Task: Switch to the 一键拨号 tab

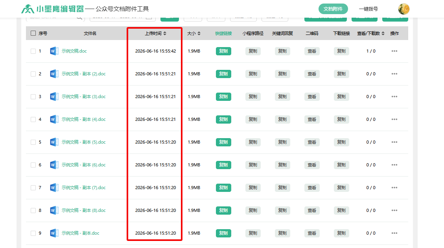Action: (x=368, y=9)
